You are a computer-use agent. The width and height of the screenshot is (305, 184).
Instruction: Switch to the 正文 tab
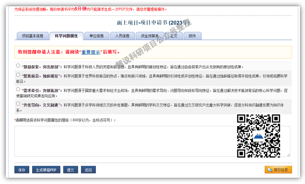pyautogui.click(x=174, y=36)
